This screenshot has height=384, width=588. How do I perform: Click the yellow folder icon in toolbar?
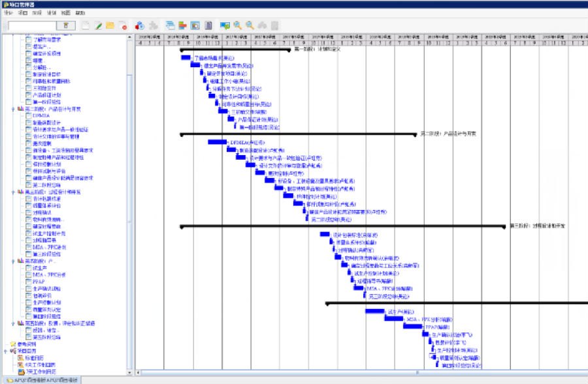pos(110,25)
